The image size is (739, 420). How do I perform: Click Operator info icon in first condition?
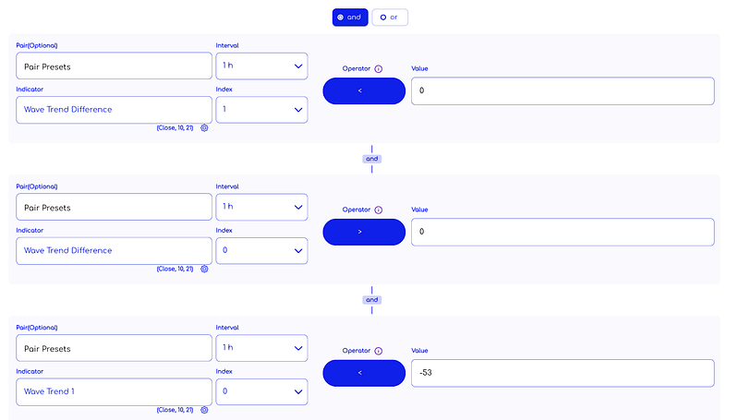coord(379,68)
